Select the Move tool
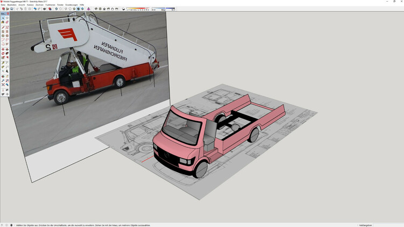Image resolution: width=404 pixels, height=227 pixels. (3, 49)
